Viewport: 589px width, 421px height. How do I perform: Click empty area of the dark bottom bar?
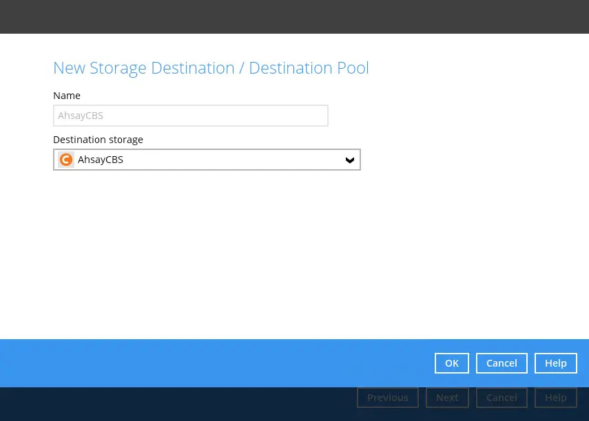pyautogui.click(x=172, y=404)
